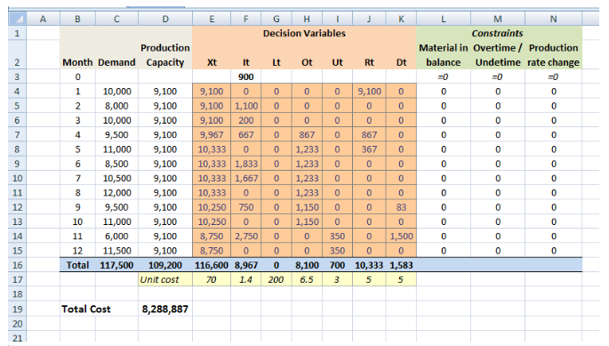Click the Decision Variables heading cell
This screenshot has height=346, width=609.
[x=304, y=34]
